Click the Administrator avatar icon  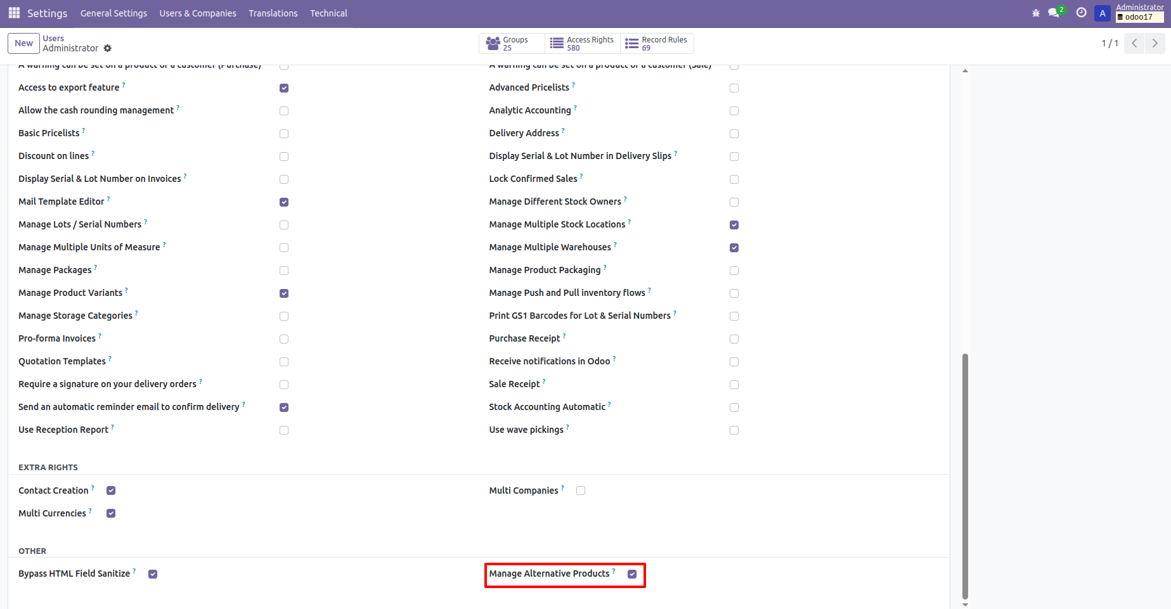point(1102,13)
